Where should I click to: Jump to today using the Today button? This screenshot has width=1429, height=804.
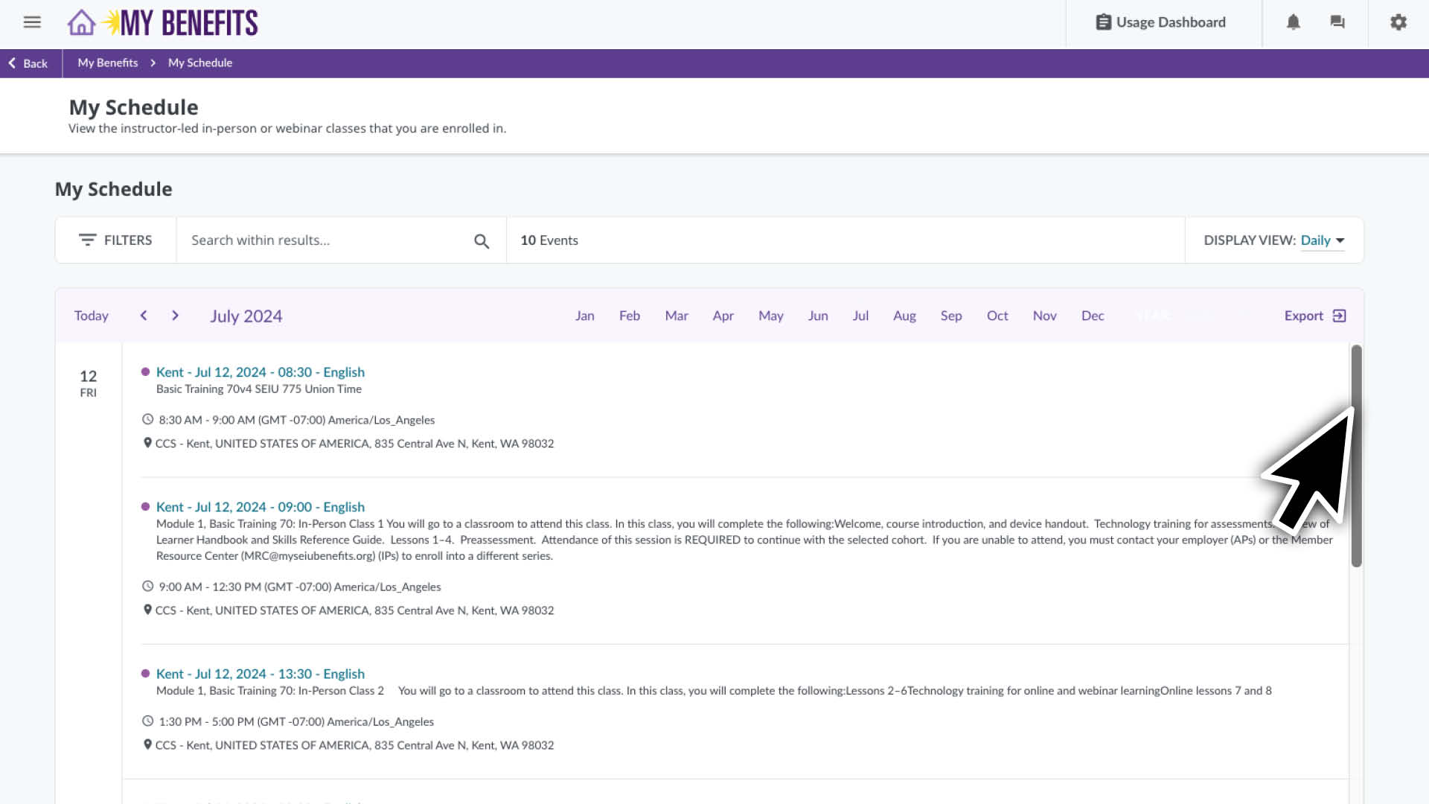[91, 315]
